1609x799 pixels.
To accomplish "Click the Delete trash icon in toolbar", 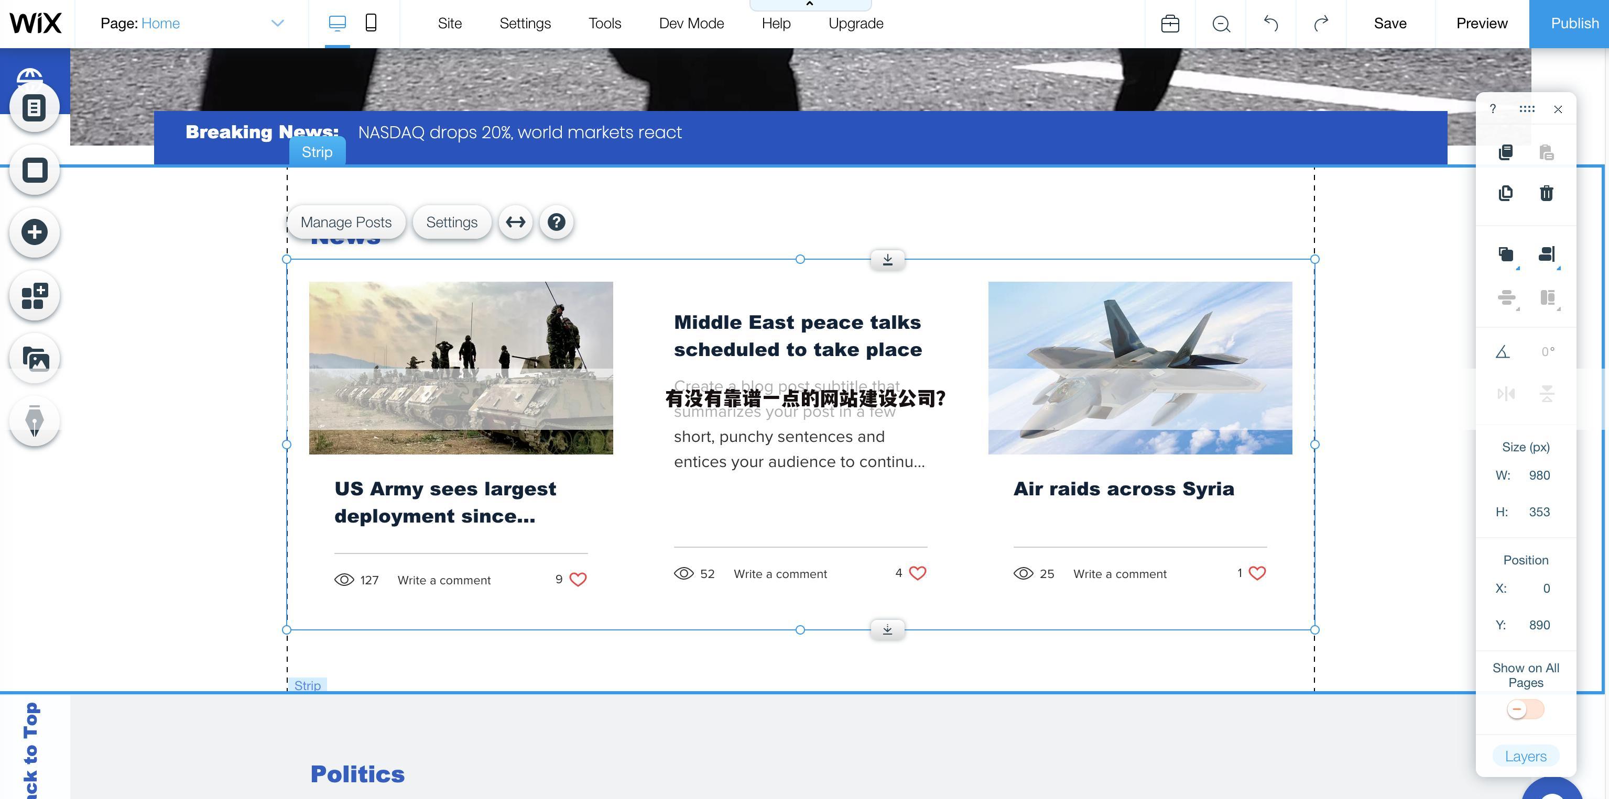I will [1547, 193].
